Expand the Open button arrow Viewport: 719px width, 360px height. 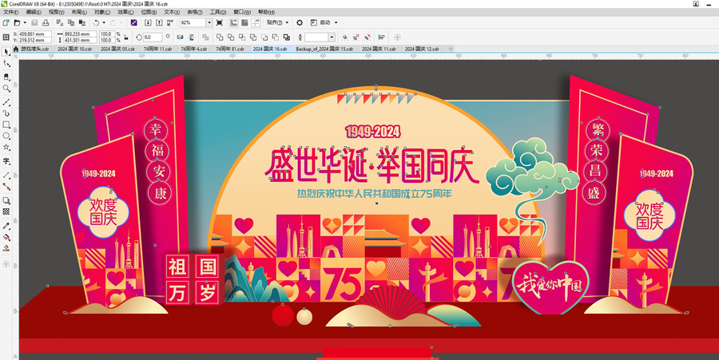[24, 22]
